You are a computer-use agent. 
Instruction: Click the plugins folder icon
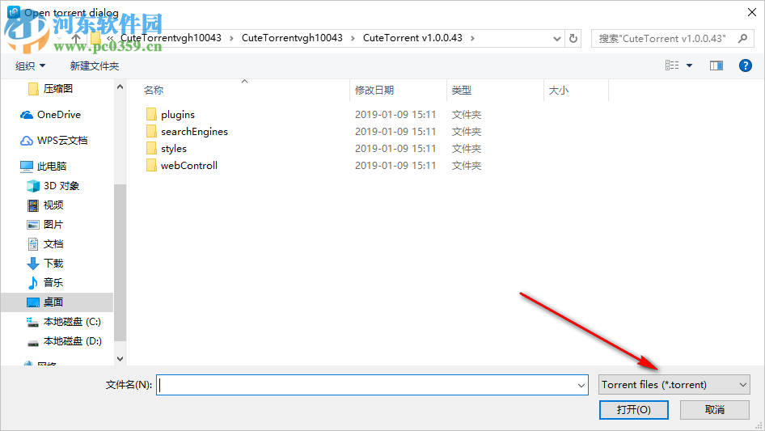152,115
